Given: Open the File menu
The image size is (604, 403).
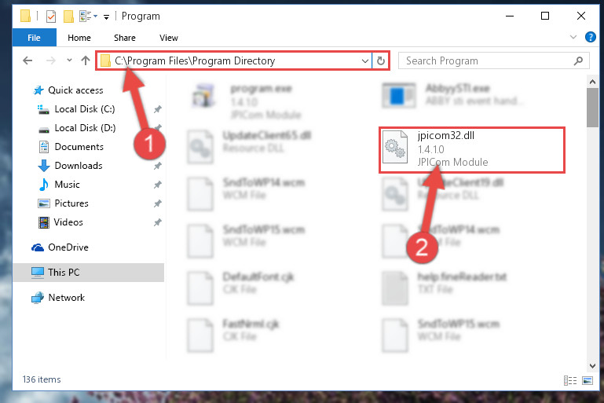Looking at the screenshot, I should click(34, 38).
